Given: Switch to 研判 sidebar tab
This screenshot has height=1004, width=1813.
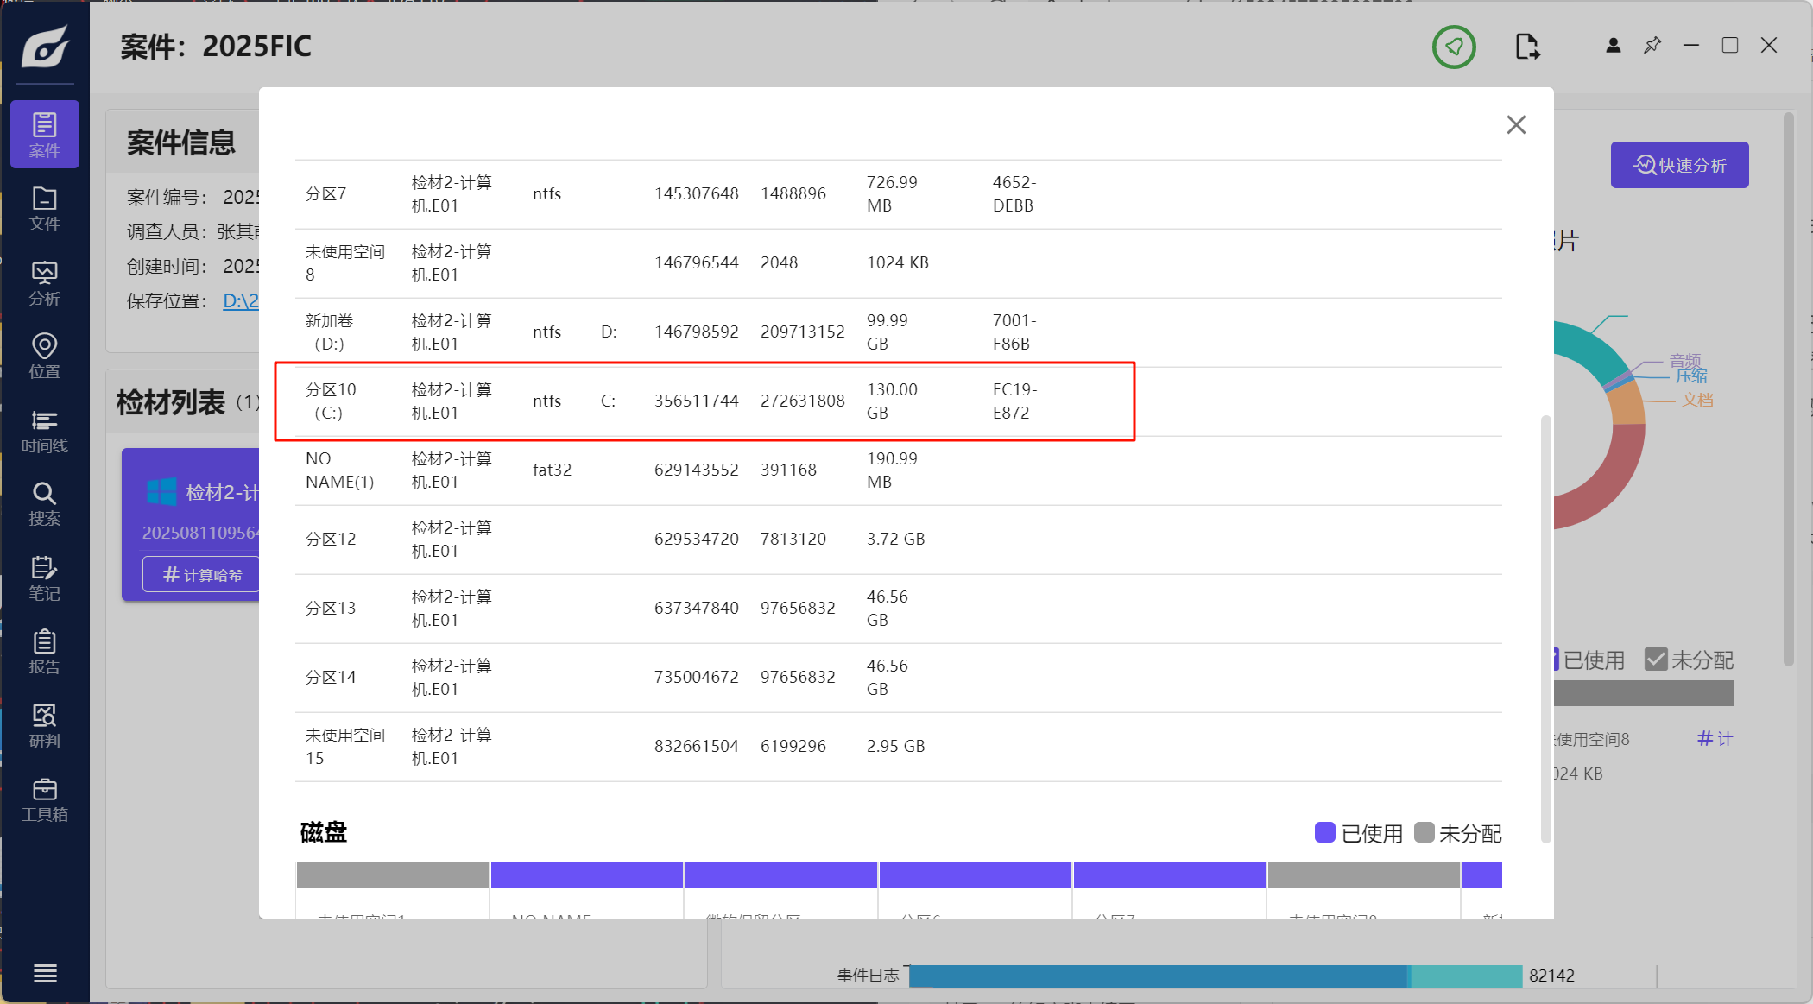Looking at the screenshot, I should [x=44, y=726].
